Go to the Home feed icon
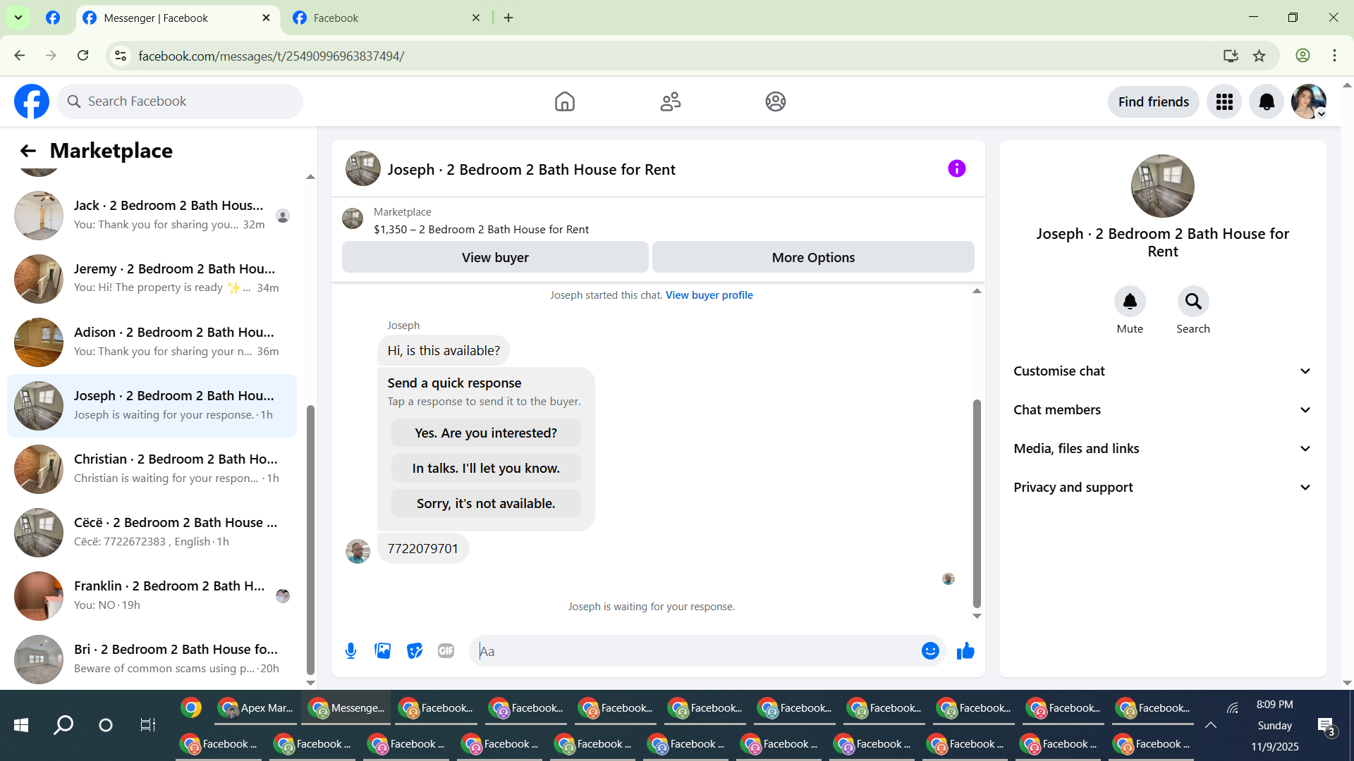The height and width of the screenshot is (761, 1354). coord(564,101)
